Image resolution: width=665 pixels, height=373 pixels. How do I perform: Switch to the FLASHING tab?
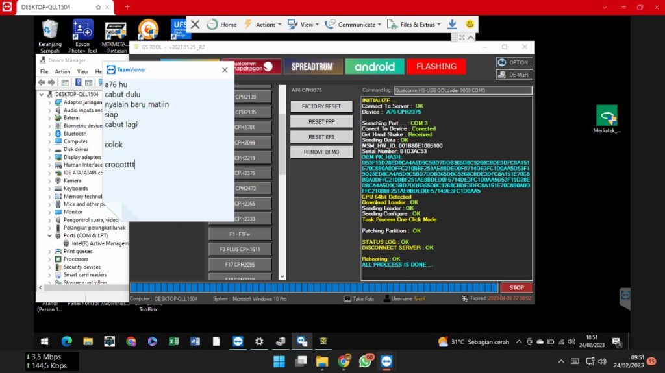click(436, 67)
